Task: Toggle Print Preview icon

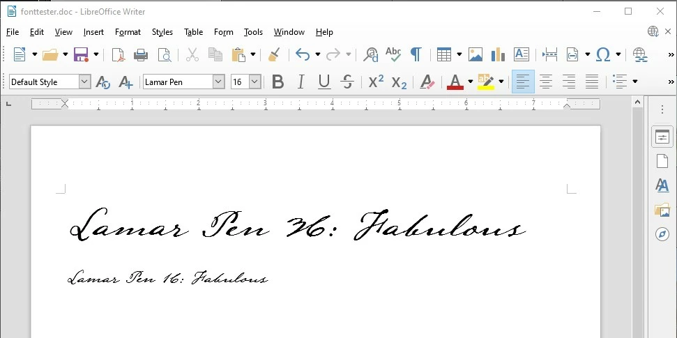Action: coord(164,55)
